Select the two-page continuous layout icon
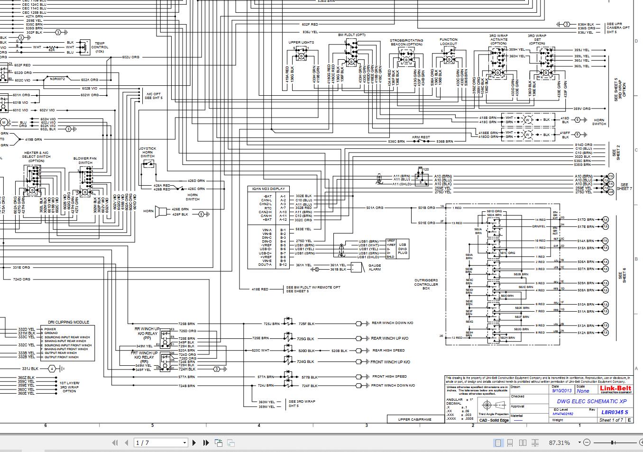The width and height of the screenshot is (643, 452). [535, 443]
